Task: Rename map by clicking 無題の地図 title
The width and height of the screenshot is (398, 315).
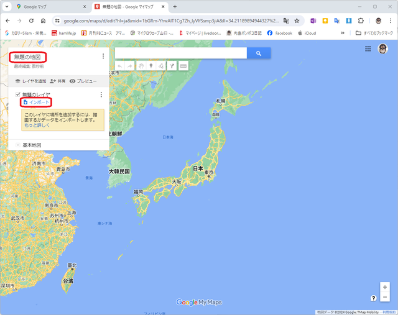Action: [x=27, y=57]
